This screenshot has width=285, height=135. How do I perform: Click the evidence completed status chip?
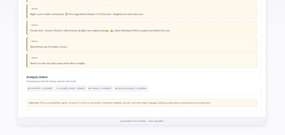[100, 88]
